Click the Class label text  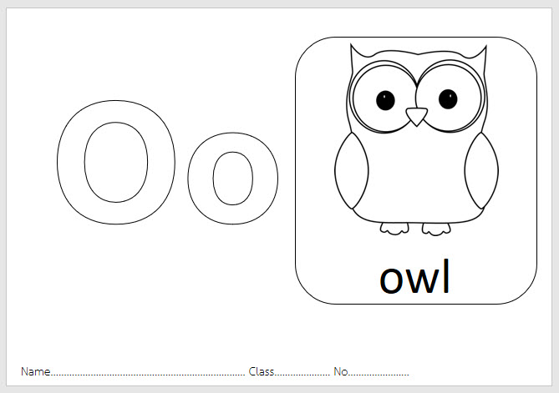[262, 371]
